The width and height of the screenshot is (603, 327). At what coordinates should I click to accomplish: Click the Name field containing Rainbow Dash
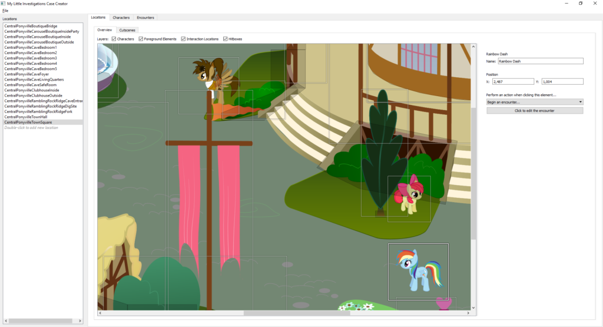pos(541,61)
